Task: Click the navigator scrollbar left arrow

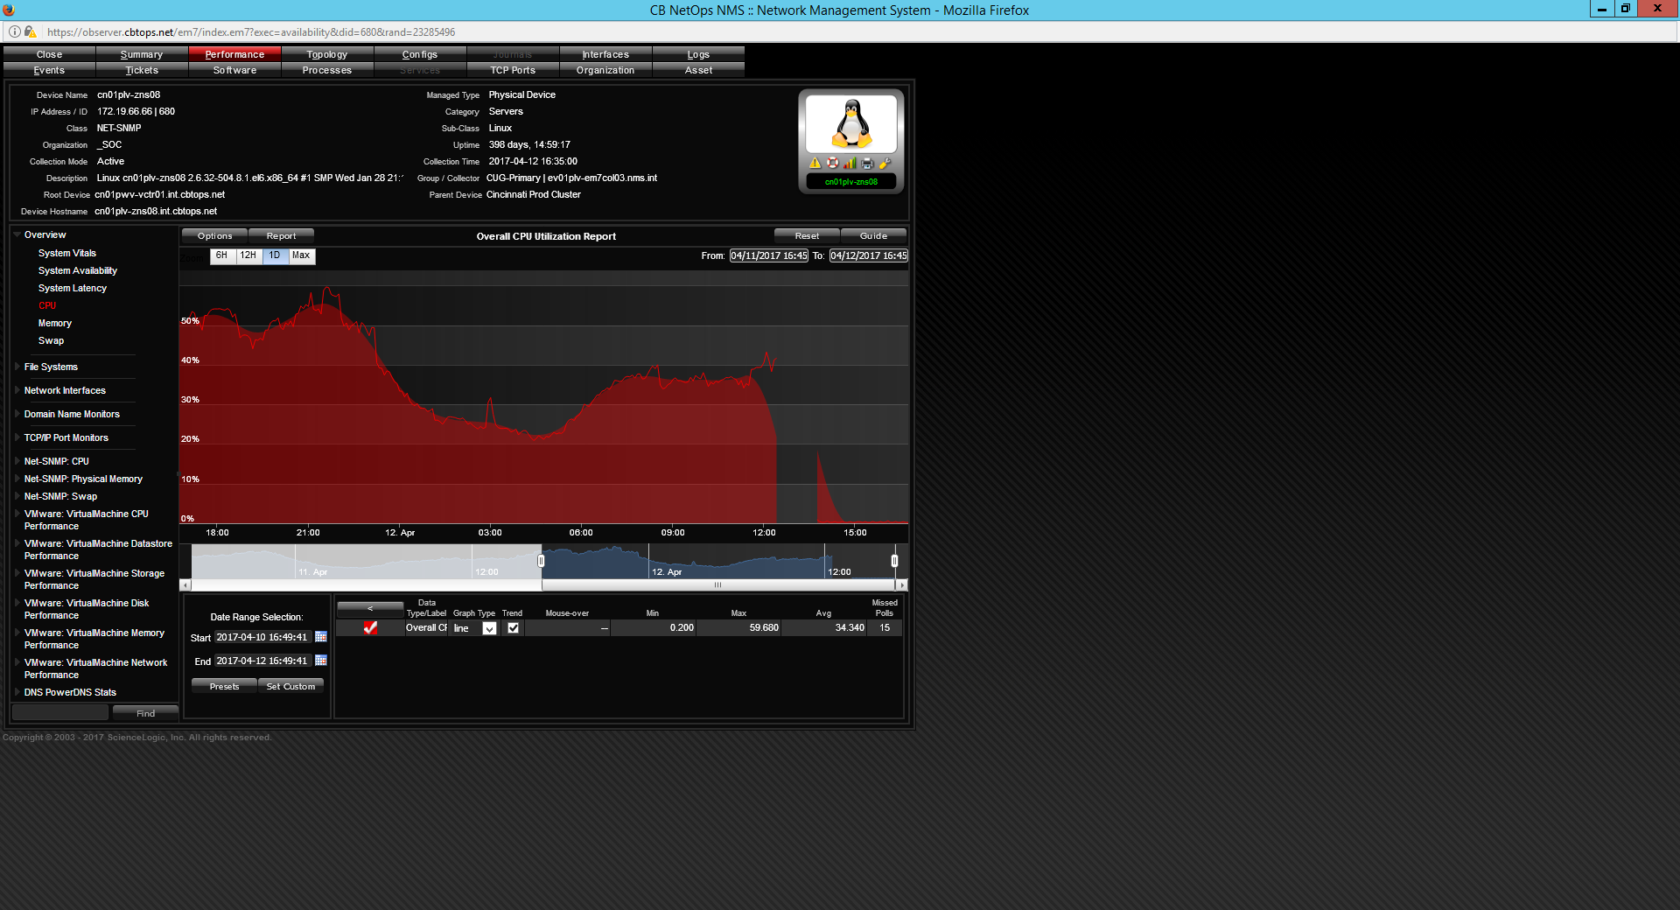Action: (185, 584)
